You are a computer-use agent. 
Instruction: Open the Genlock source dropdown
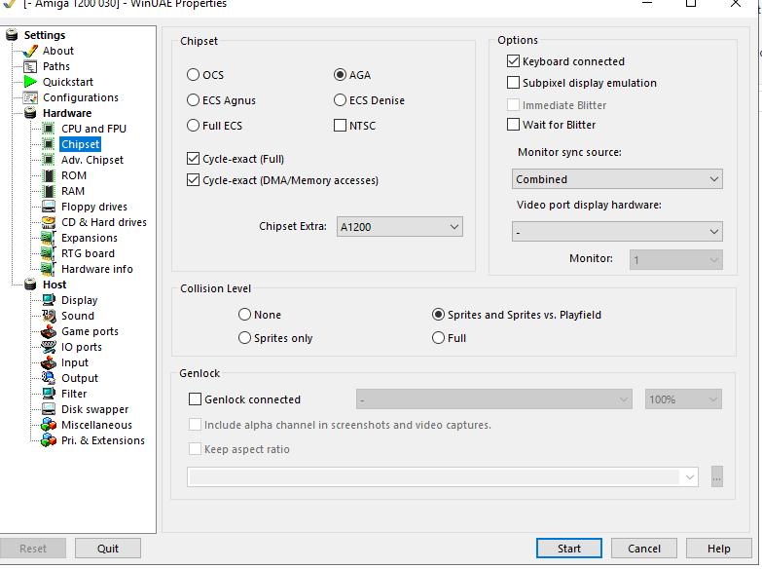point(494,399)
